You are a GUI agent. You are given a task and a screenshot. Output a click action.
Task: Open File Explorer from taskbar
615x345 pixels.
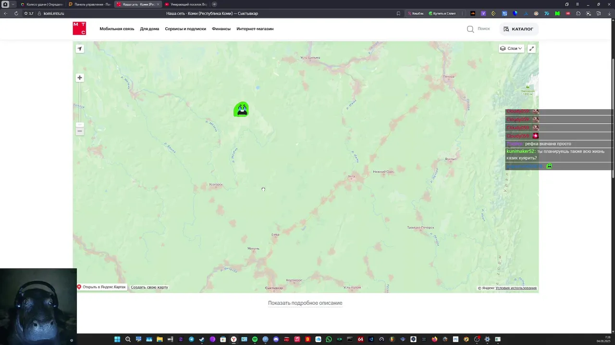[x=160, y=339]
